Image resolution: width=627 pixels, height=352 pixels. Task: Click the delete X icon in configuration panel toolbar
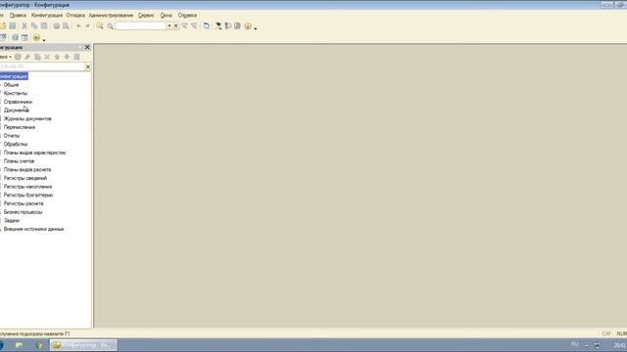click(x=47, y=57)
